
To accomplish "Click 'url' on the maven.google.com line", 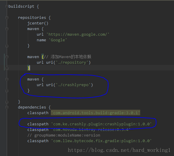I will (x=40, y=35).
